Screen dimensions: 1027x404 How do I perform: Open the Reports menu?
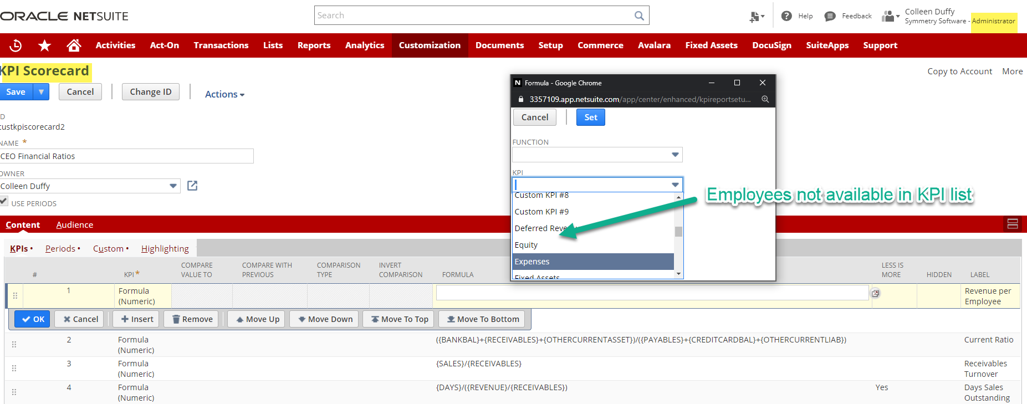coord(314,45)
